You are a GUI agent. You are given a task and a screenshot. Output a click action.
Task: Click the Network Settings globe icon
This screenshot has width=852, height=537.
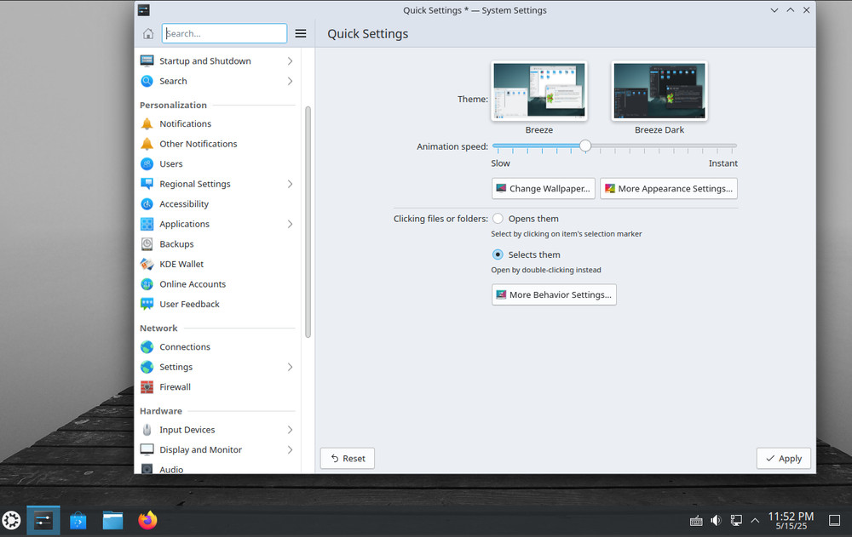(x=147, y=367)
